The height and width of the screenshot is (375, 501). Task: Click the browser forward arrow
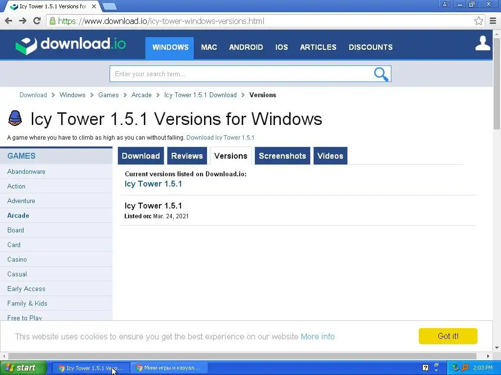23,21
